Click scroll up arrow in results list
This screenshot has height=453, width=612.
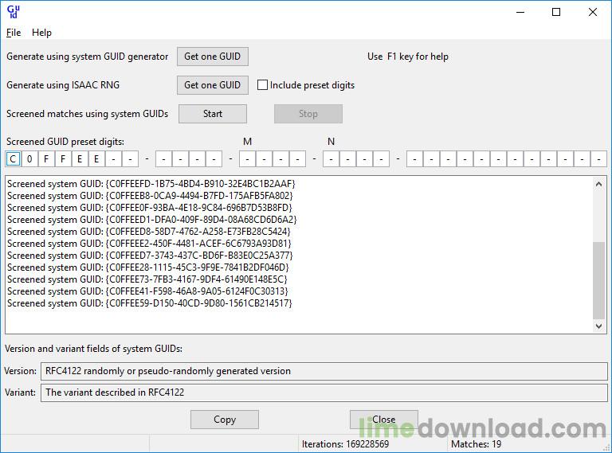pyautogui.click(x=598, y=185)
